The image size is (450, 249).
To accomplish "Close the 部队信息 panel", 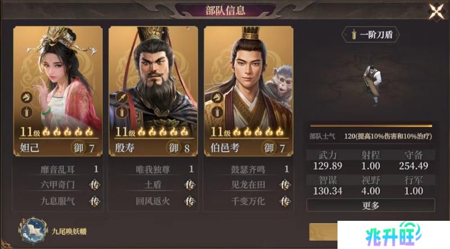I will (436, 11).
